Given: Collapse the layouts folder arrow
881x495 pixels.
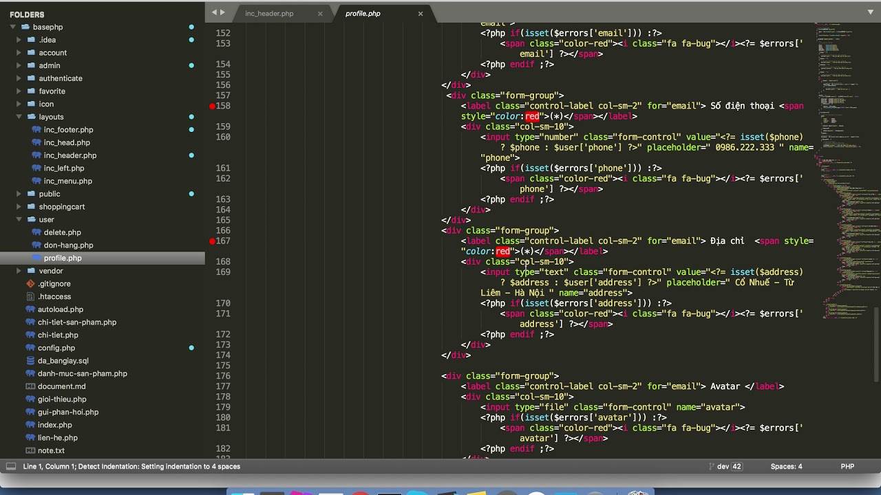Looking at the screenshot, I should [19, 117].
